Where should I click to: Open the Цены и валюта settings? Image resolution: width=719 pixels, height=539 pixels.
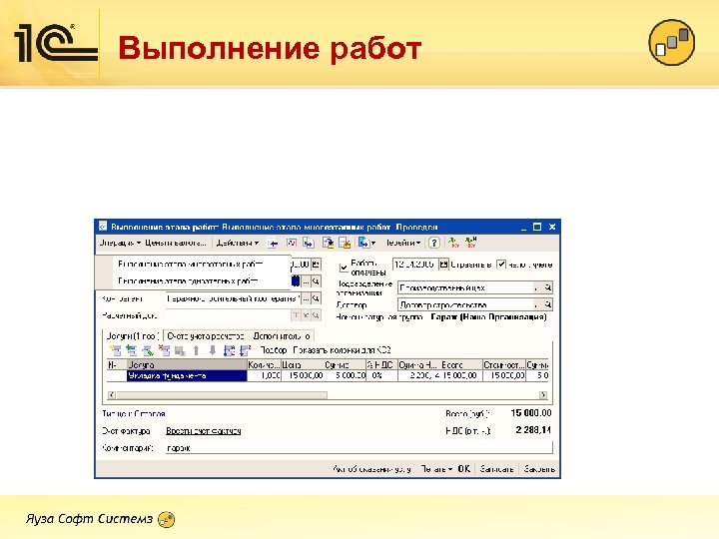click(176, 243)
